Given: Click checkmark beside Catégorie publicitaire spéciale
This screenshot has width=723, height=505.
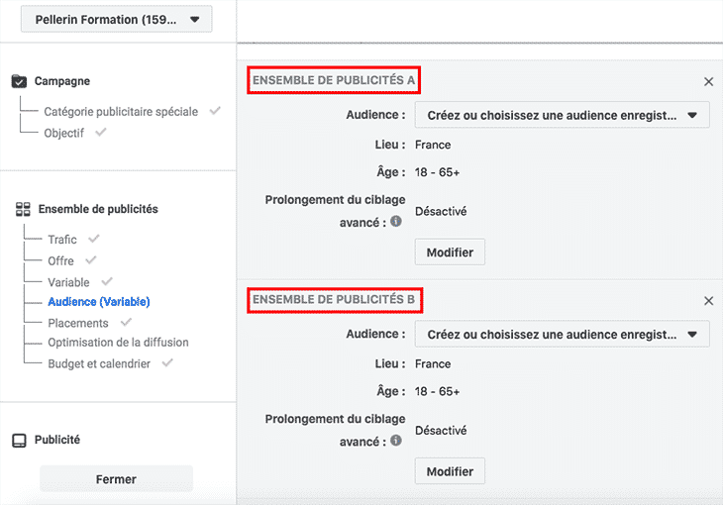Looking at the screenshot, I should tap(215, 111).
